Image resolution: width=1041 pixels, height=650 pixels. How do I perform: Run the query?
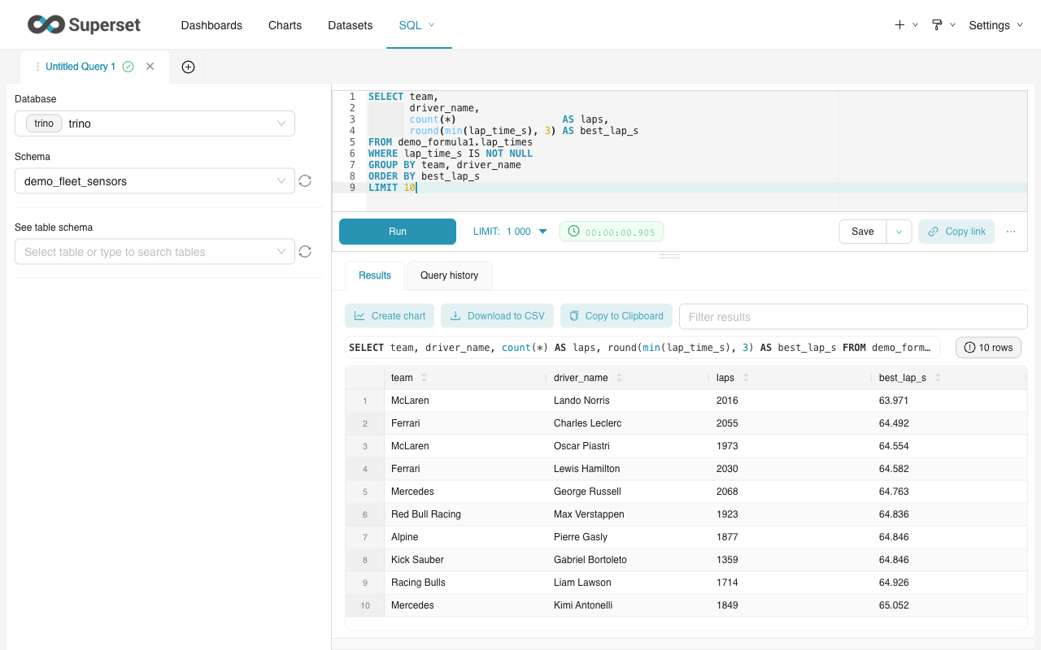pyautogui.click(x=398, y=232)
